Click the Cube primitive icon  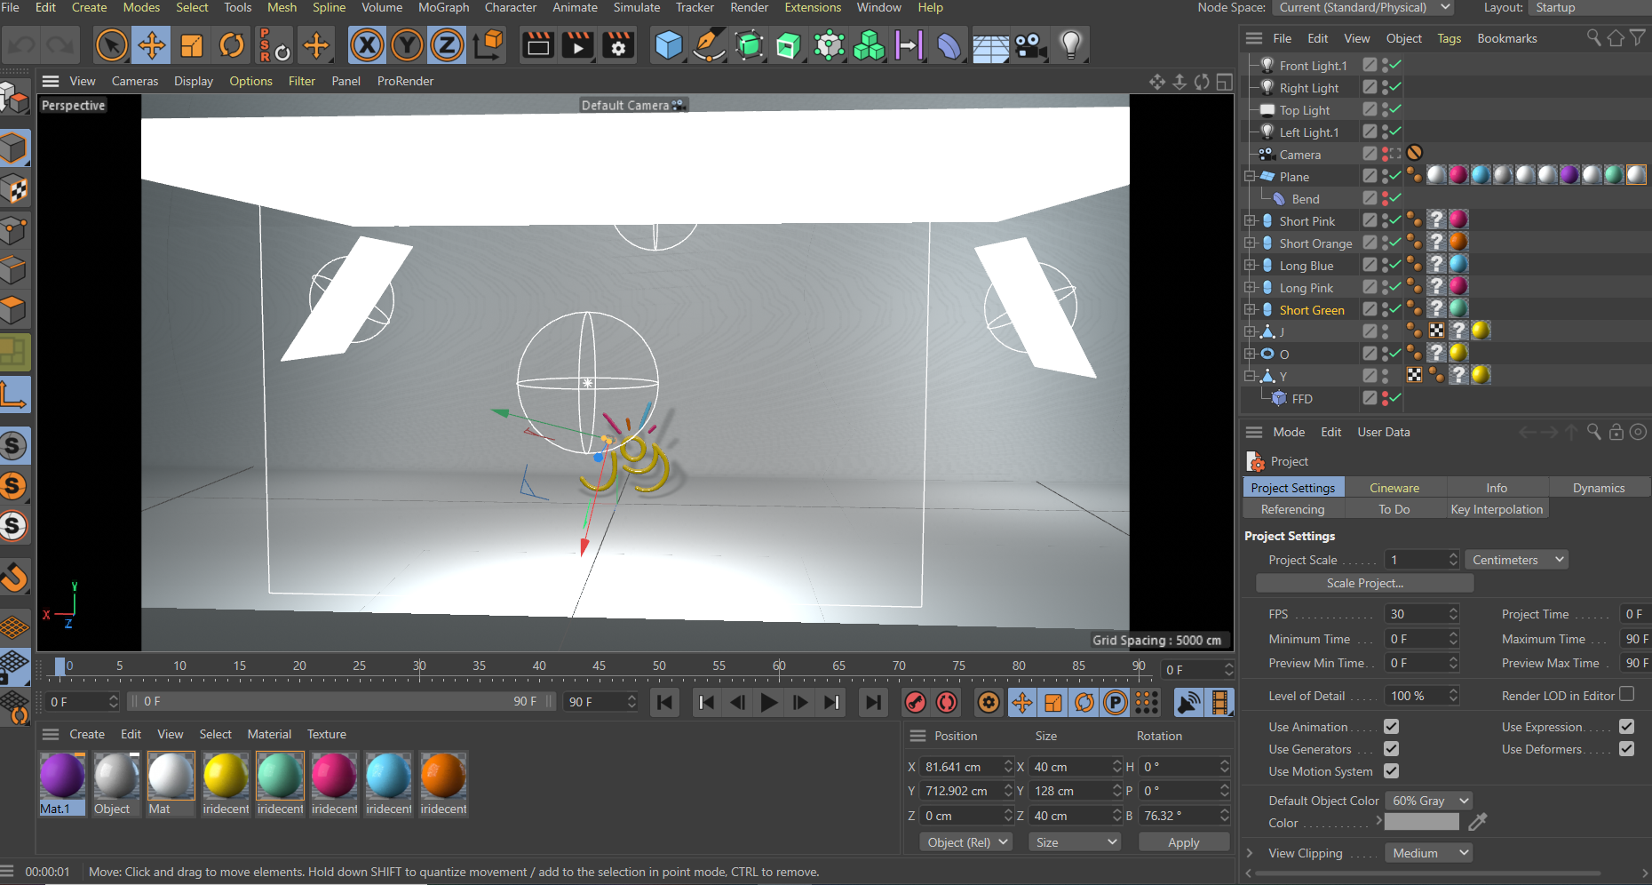pos(668,44)
